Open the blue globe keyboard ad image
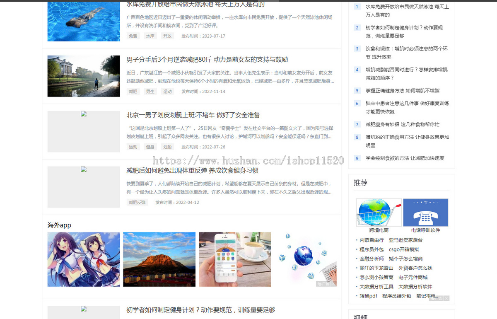 [306, 259]
